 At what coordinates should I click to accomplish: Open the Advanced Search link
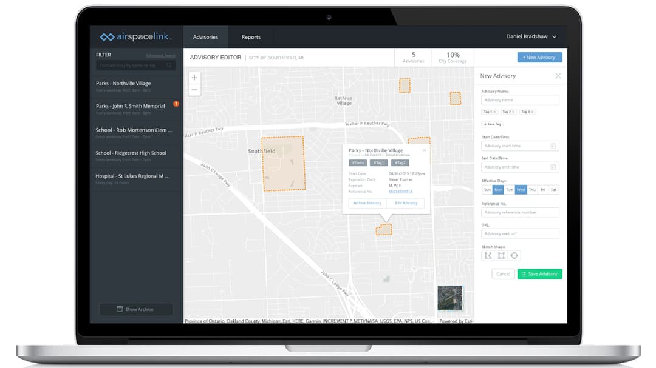[160, 55]
